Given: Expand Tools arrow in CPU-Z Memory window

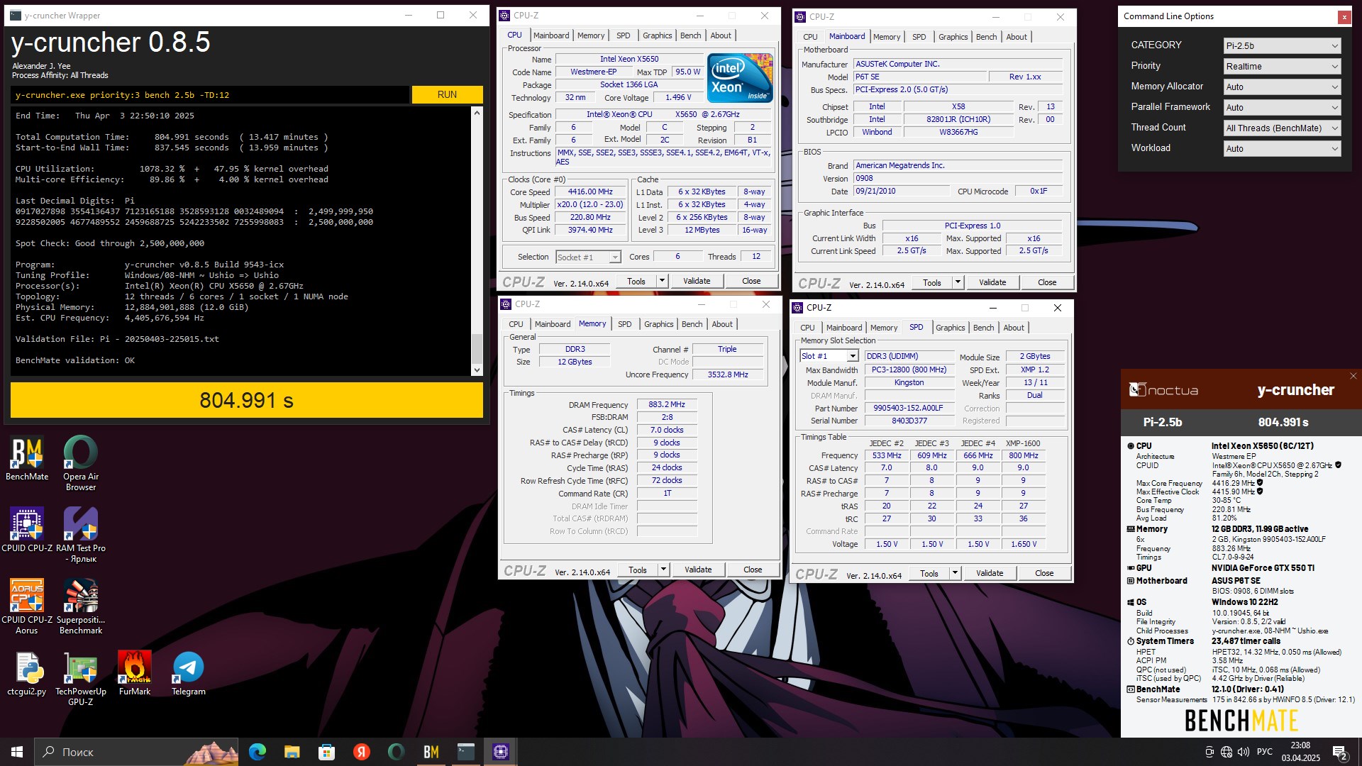Looking at the screenshot, I should 663,570.
